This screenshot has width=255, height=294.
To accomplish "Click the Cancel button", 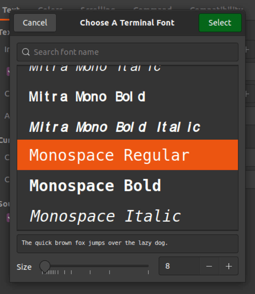I will coord(34,23).
